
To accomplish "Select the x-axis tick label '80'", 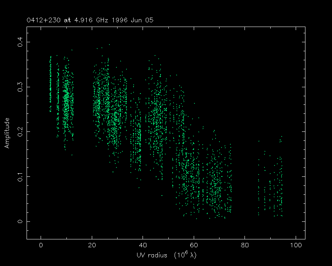I will coord(245,245).
